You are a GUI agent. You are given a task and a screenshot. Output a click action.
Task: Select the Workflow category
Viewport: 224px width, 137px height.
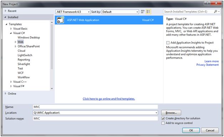coord(24,77)
